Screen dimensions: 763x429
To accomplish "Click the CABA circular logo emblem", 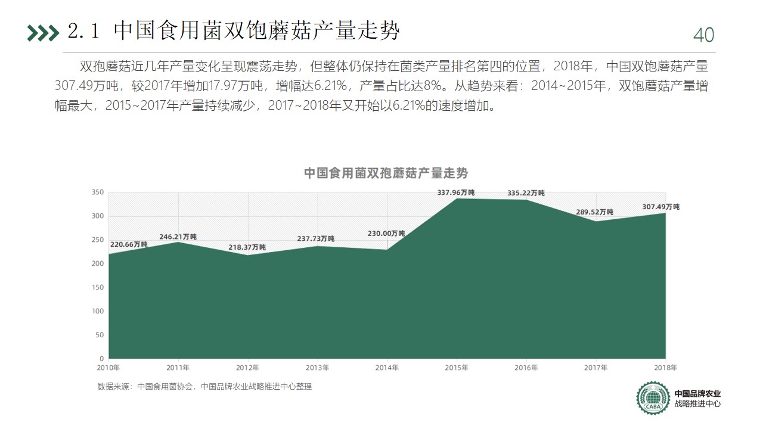I will click(x=653, y=398).
